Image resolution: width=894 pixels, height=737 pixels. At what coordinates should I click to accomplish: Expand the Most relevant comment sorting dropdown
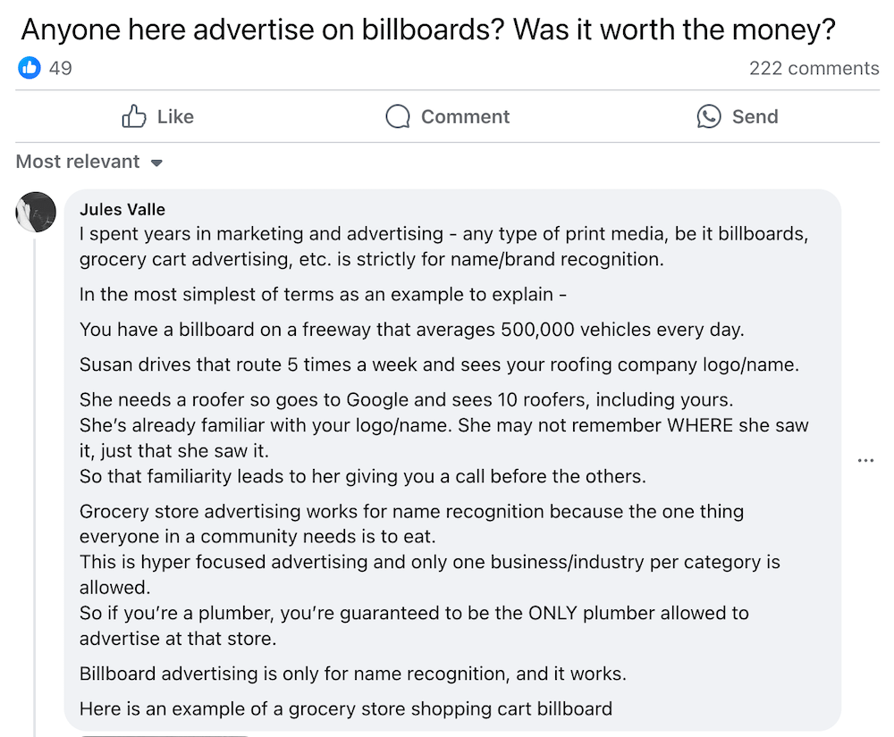point(89,162)
